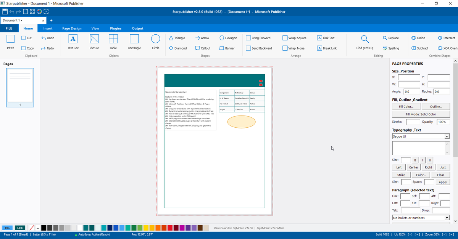458x239 pixels.
Task: Click the Strike button
Action: click(401, 175)
